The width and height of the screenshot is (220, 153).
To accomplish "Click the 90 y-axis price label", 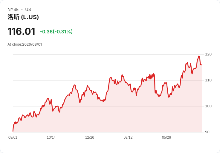I will (207, 132).
